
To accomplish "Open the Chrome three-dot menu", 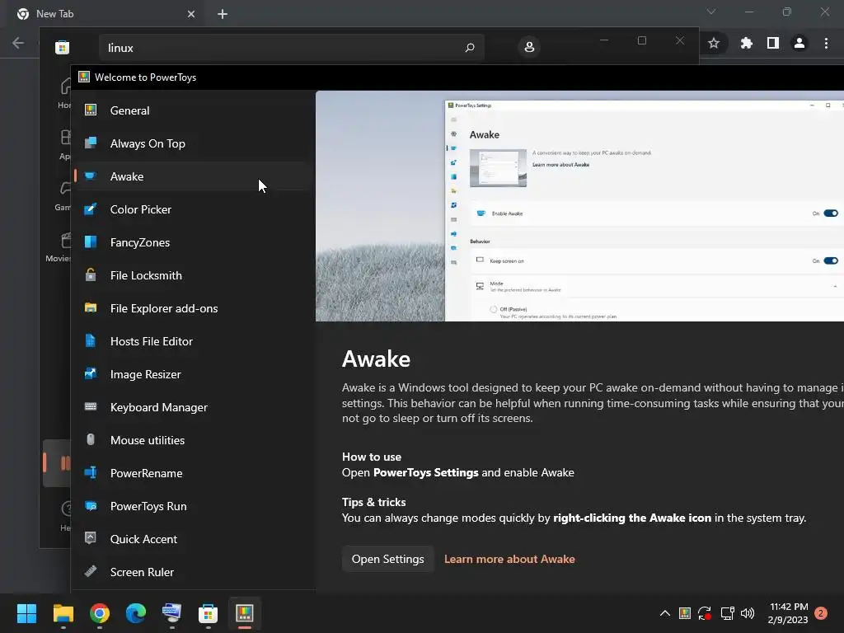I will tap(826, 43).
